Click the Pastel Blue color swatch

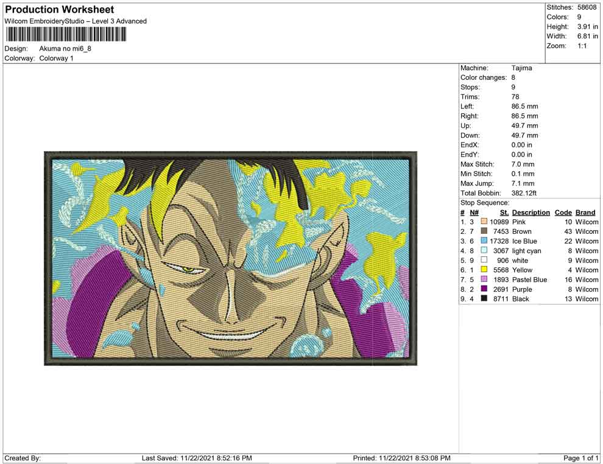(484, 279)
